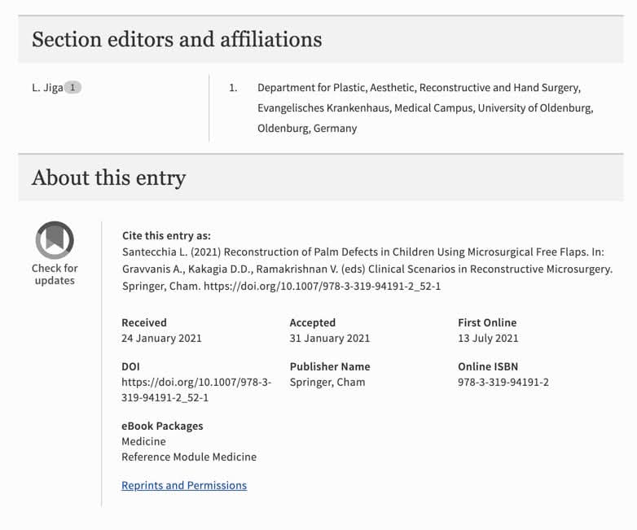637x530 pixels.
Task: Click the "Cite this entry as:" label
Action: coord(166,235)
